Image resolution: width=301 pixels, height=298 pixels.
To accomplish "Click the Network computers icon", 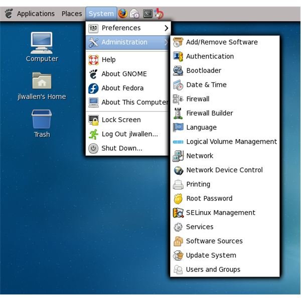I will [x=178, y=156].
